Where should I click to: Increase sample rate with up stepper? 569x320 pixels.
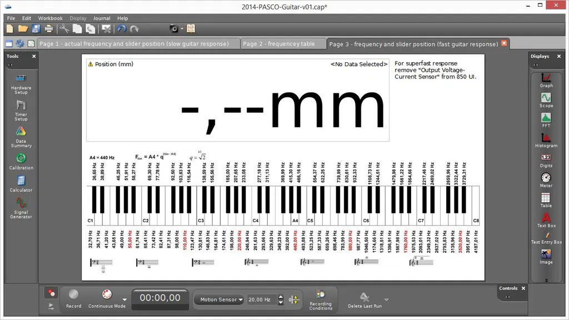click(x=281, y=297)
